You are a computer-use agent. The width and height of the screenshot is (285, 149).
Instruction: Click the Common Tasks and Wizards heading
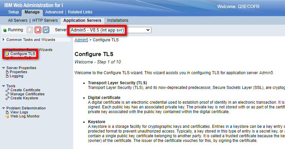[x=31, y=40]
